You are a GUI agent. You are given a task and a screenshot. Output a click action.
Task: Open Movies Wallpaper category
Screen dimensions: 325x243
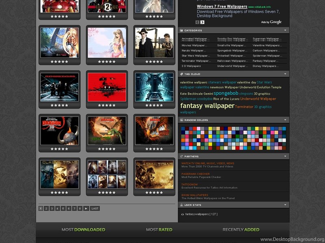pyautogui.click(x=194, y=45)
